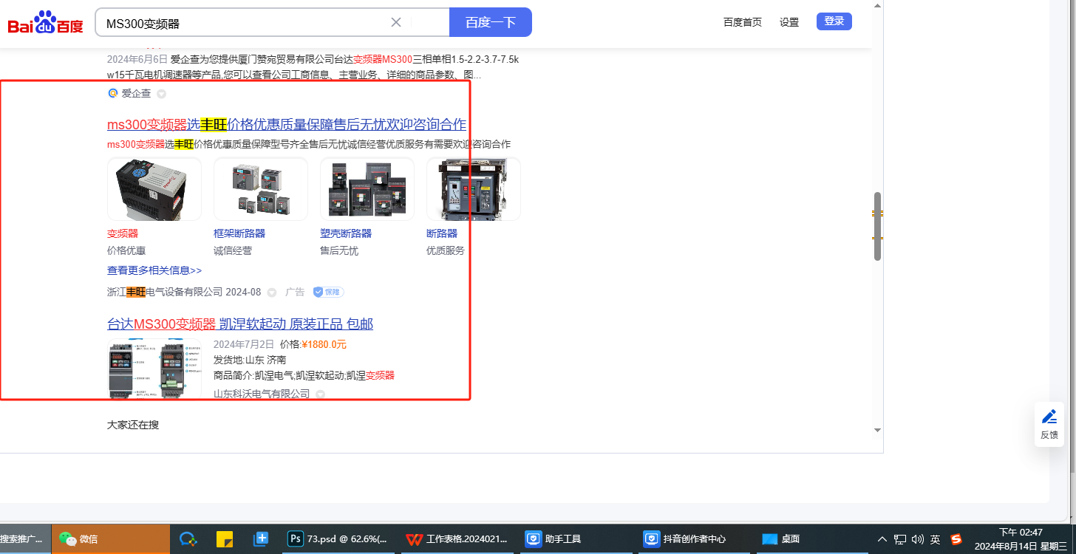Open the ms300变频器选丰旺 ad result title
1076x554 pixels.
click(x=287, y=124)
